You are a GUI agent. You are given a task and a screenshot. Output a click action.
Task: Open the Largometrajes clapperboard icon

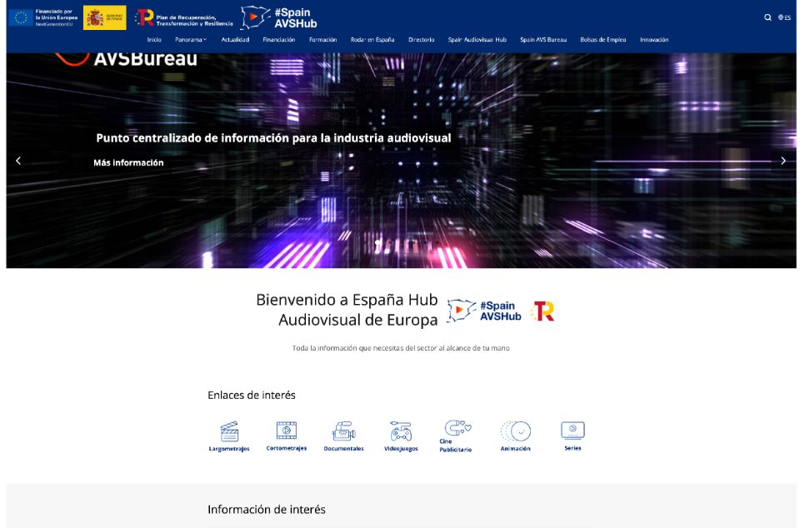(229, 431)
